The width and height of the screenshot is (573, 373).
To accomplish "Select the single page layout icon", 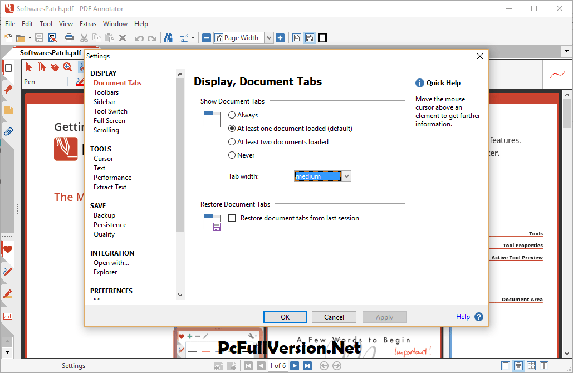I will tap(506, 366).
